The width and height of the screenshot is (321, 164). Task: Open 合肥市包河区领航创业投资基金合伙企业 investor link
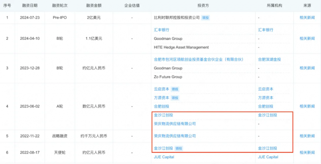point(198,59)
